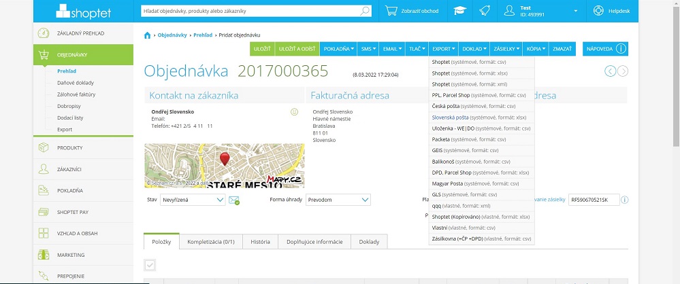The width and height of the screenshot is (680, 284).
Task: Click Uložiť a odísť button
Action: point(297,49)
